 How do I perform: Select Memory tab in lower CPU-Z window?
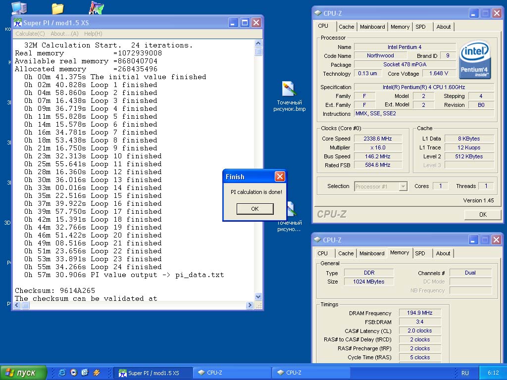click(x=400, y=253)
